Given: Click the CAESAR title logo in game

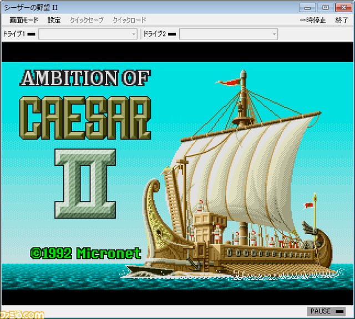Looking at the screenshot, I should pyautogui.click(x=85, y=118).
